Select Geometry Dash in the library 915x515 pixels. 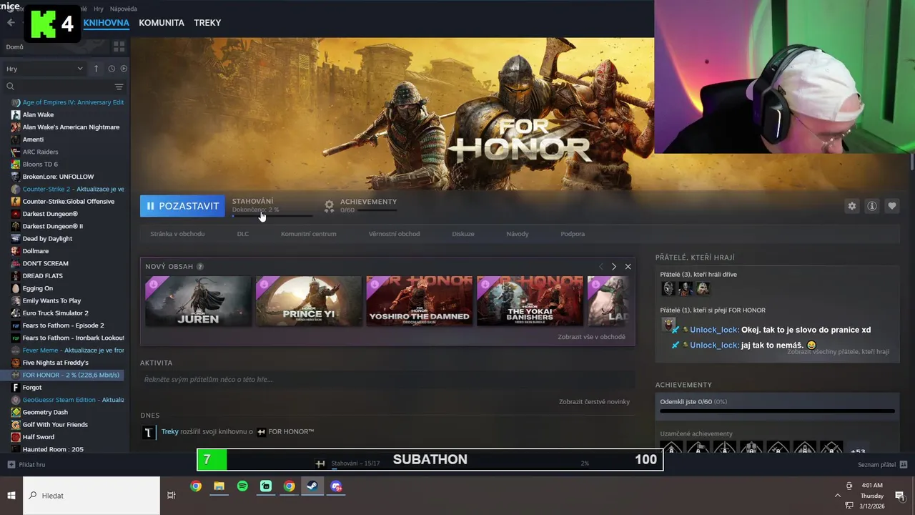pos(45,412)
